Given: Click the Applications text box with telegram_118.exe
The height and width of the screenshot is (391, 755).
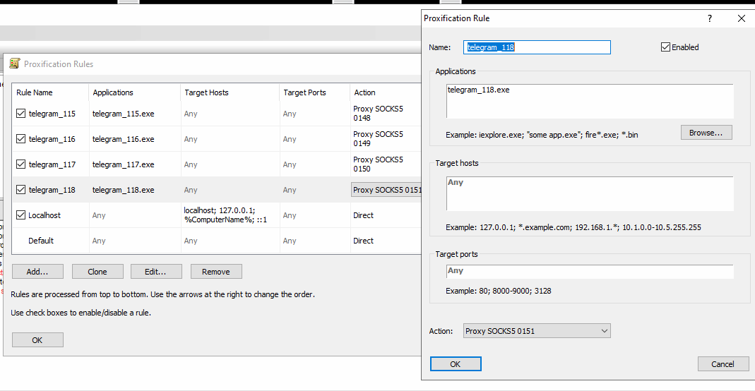Looking at the screenshot, I should click(x=590, y=101).
